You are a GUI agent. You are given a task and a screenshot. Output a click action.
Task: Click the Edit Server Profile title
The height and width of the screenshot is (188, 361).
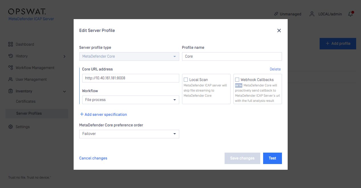(x=97, y=31)
